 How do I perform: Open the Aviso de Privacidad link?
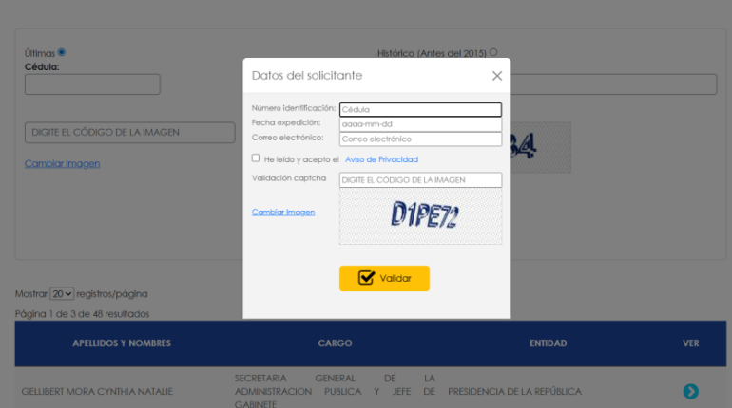[x=381, y=159]
